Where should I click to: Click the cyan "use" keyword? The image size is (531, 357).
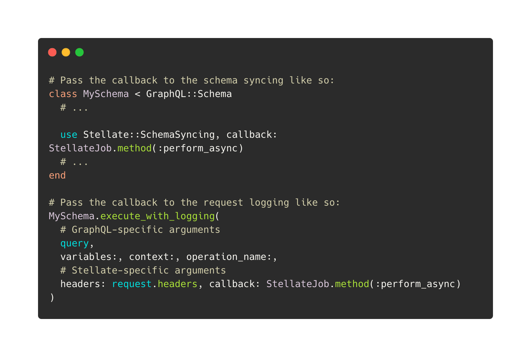point(69,135)
